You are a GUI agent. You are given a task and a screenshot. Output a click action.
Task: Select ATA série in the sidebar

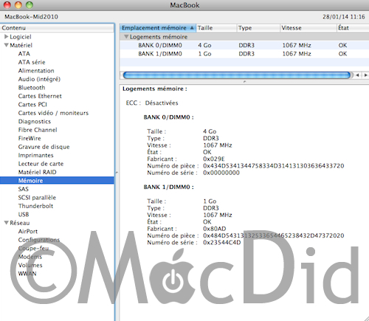coord(32,62)
